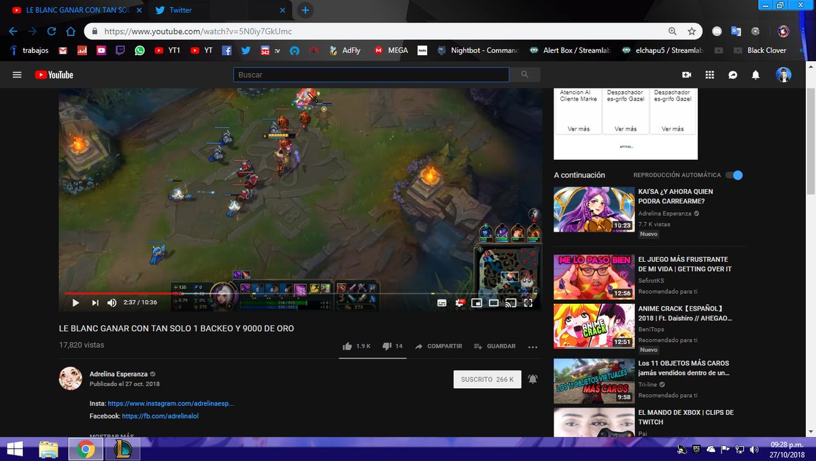Cast video to TV icon
The width and height of the screenshot is (816, 461).
coord(511,303)
